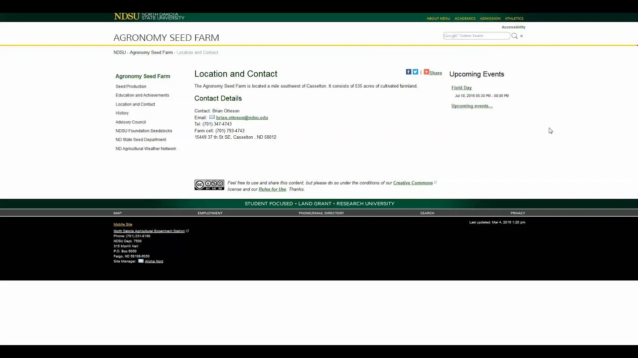
Task: Click envelope icon beside the brian.otteson email address
Action: (212, 117)
